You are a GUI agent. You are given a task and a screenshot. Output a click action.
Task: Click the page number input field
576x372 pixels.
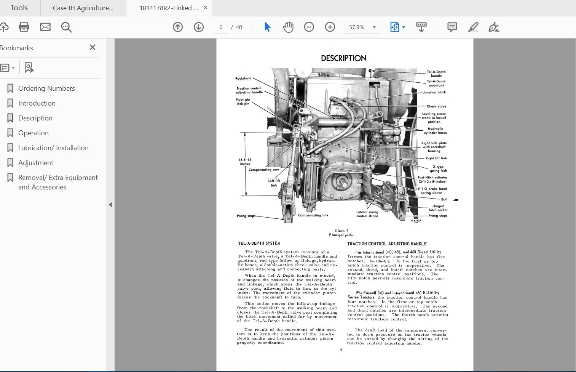221,27
